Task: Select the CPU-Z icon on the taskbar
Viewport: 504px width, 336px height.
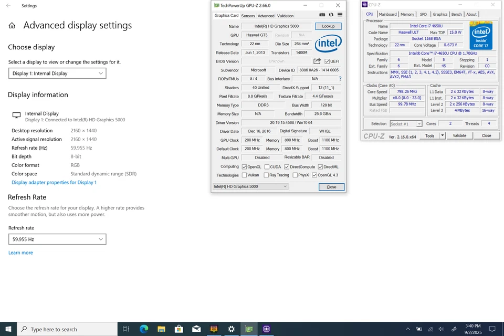Action: coord(266,329)
